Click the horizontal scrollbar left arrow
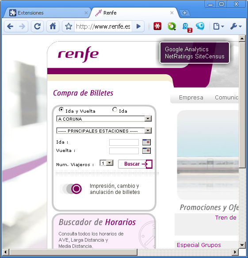 5,252
